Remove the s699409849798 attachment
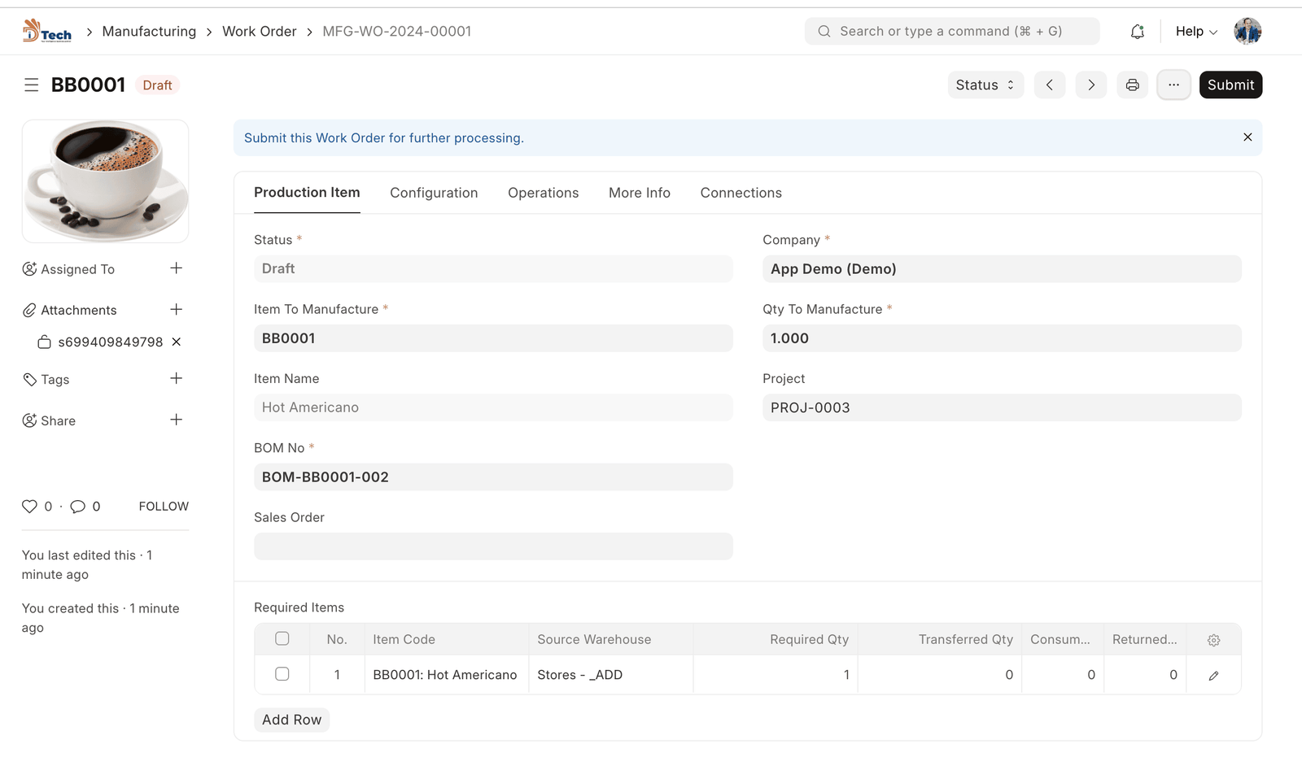Screen dimensions: 1302x766 pos(177,342)
